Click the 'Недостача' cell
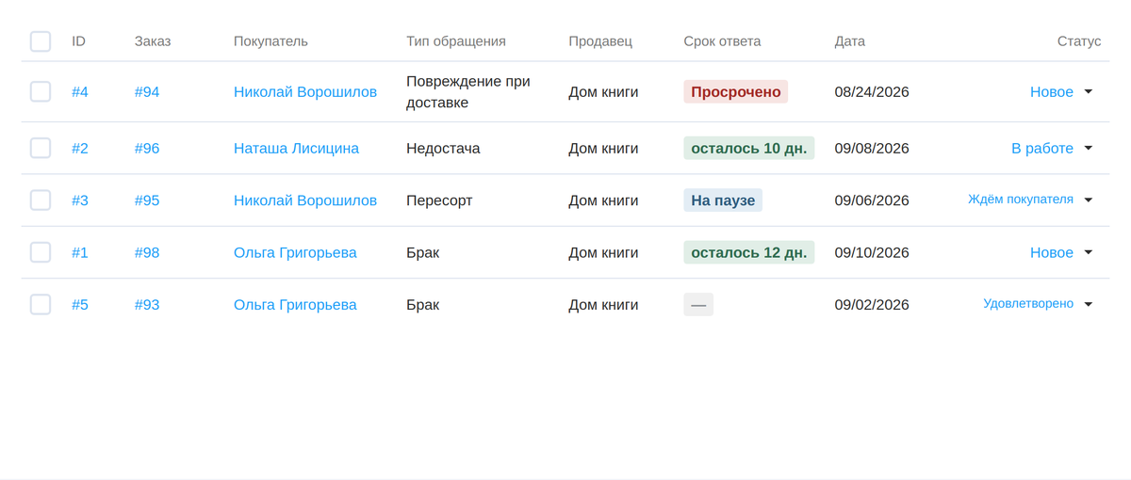 pyautogui.click(x=443, y=148)
